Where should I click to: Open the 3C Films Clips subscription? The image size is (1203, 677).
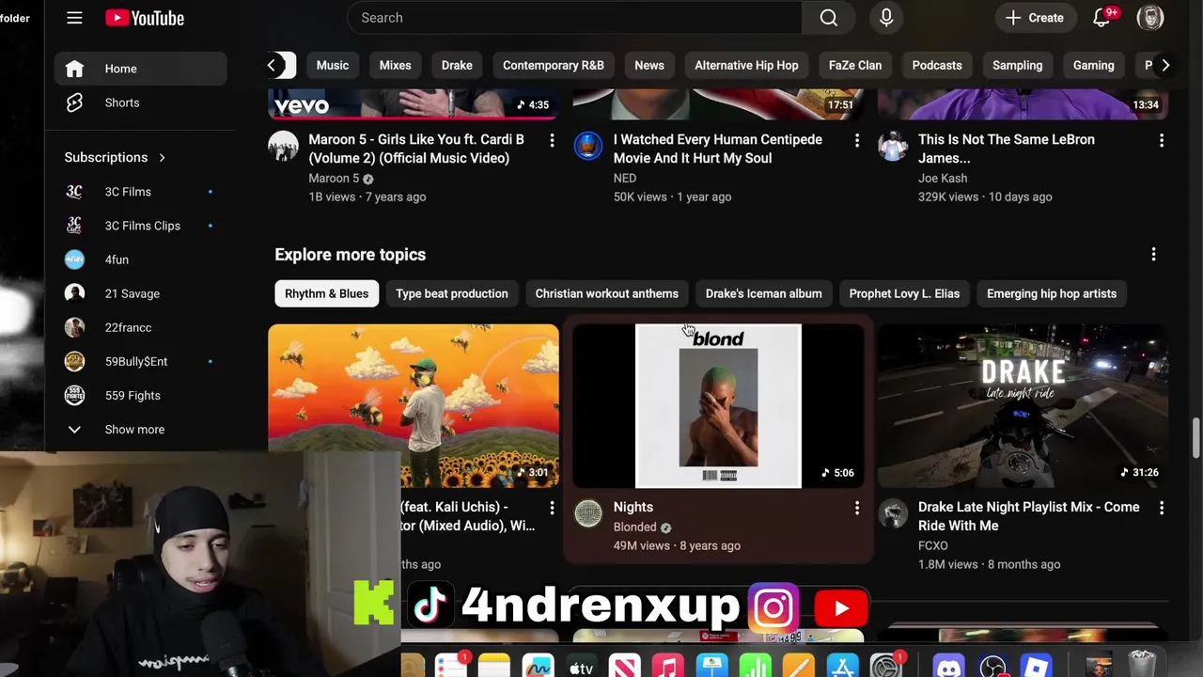140,226
